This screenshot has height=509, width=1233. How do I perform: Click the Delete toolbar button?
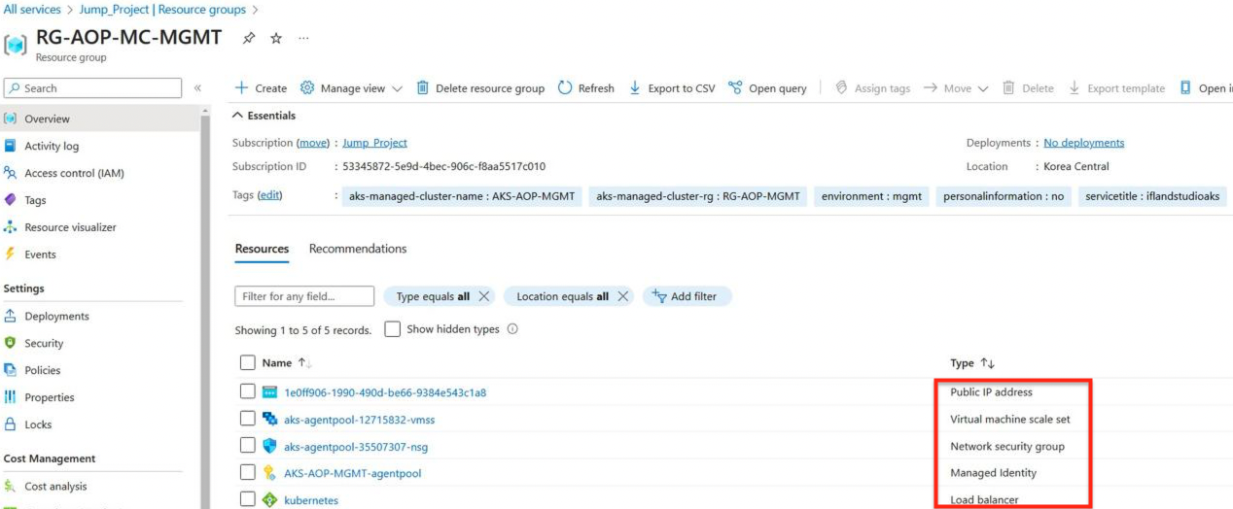click(1029, 88)
